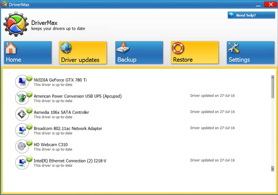Click the driver list scrollbar thumb

[x=273, y=89]
